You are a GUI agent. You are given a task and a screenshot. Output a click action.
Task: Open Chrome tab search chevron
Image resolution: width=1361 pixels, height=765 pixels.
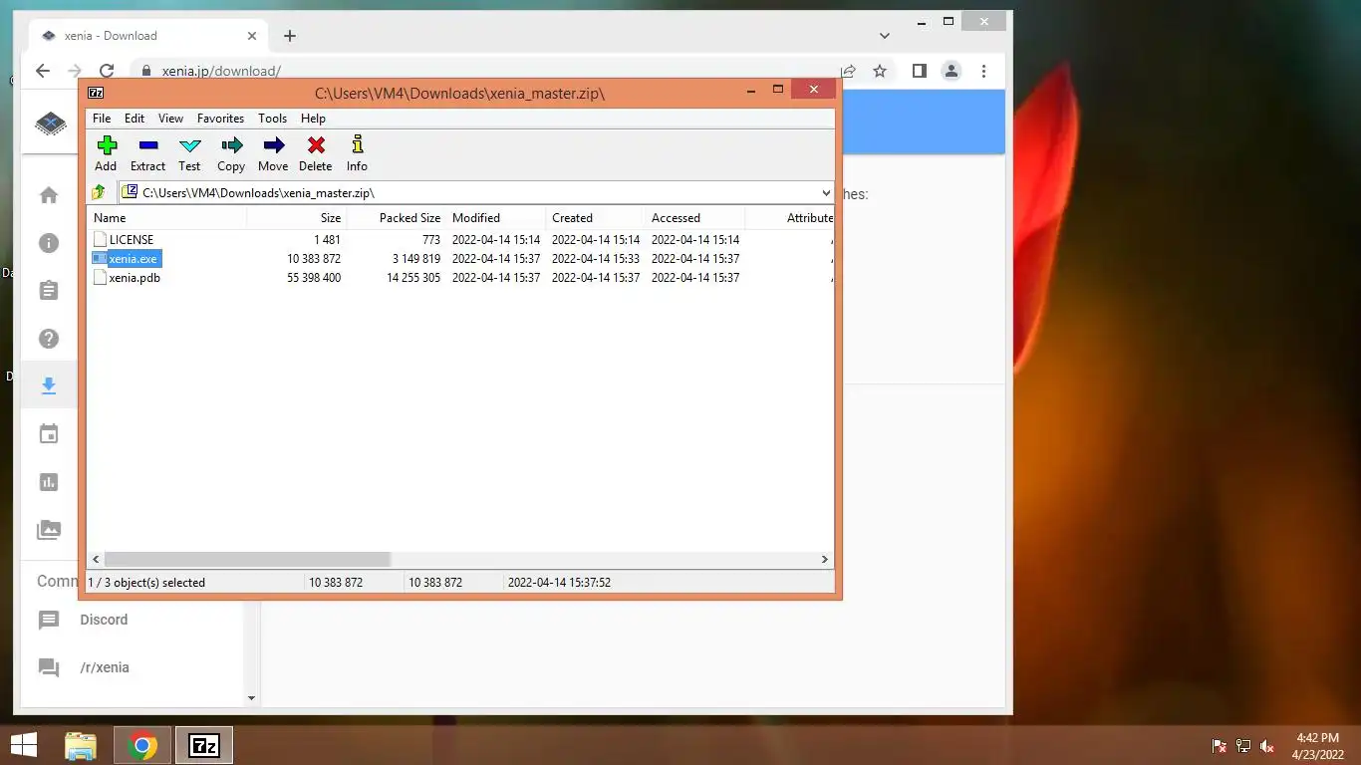(885, 36)
